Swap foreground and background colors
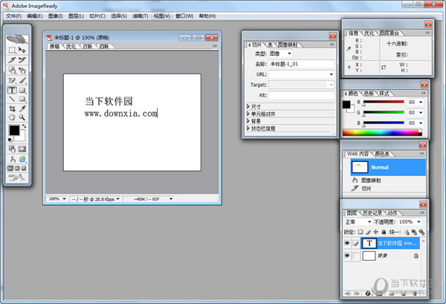 coord(24,126)
